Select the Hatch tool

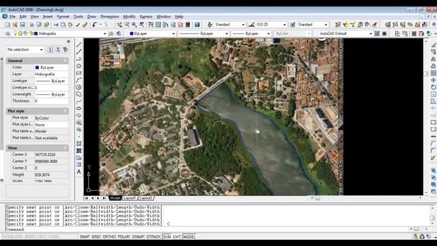click(79, 143)
